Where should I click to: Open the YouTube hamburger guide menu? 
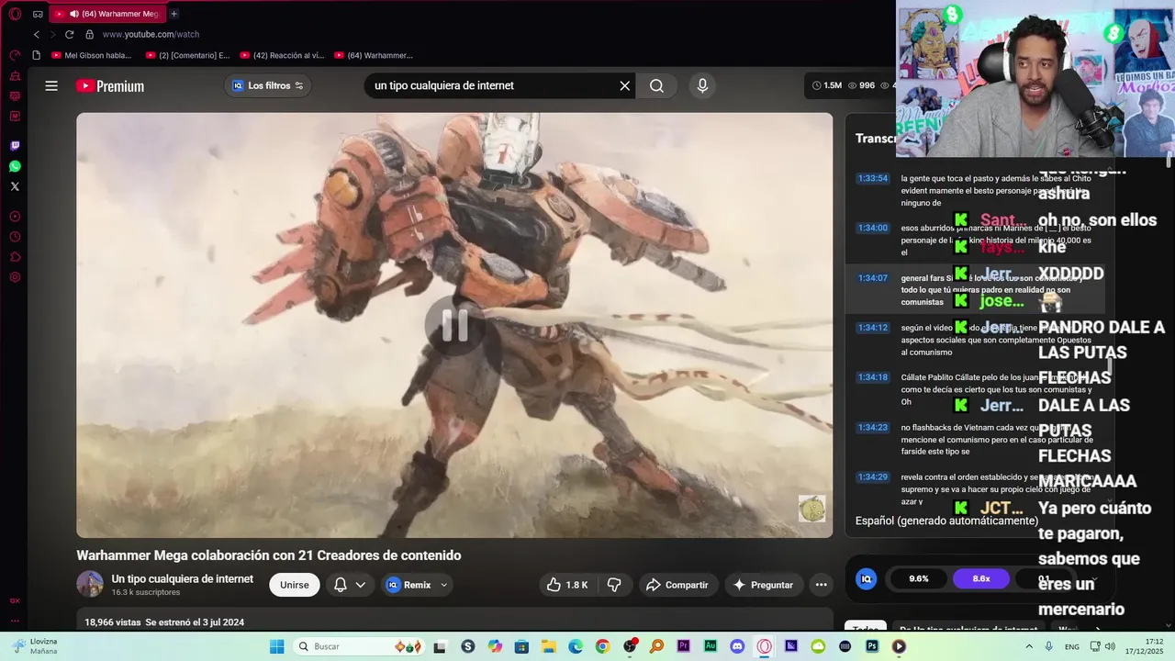click(x=51, y=85)
